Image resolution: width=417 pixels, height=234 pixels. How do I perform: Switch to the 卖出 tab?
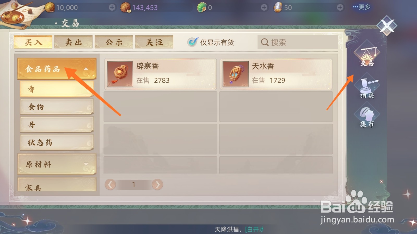[x=73, y=42]
